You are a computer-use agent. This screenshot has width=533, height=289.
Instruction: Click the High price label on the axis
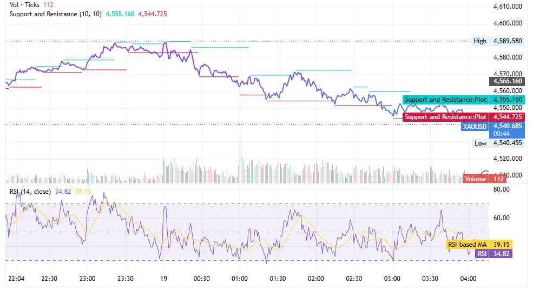coord(479,41)
